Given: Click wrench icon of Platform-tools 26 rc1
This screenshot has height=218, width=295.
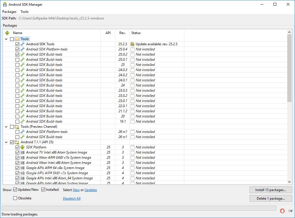Looking at the screenshot, I should point(22,132).
